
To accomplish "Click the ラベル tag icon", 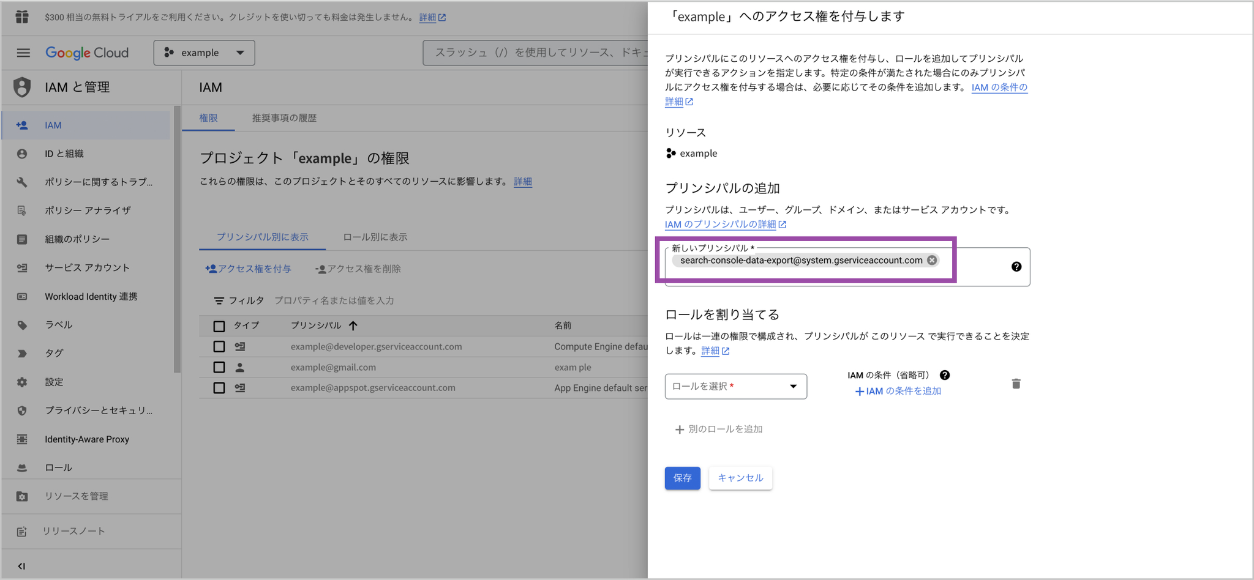I will point(22,325).
